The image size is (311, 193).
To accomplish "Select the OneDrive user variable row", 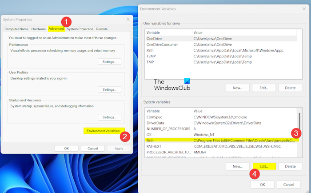I will pos(221,39).
